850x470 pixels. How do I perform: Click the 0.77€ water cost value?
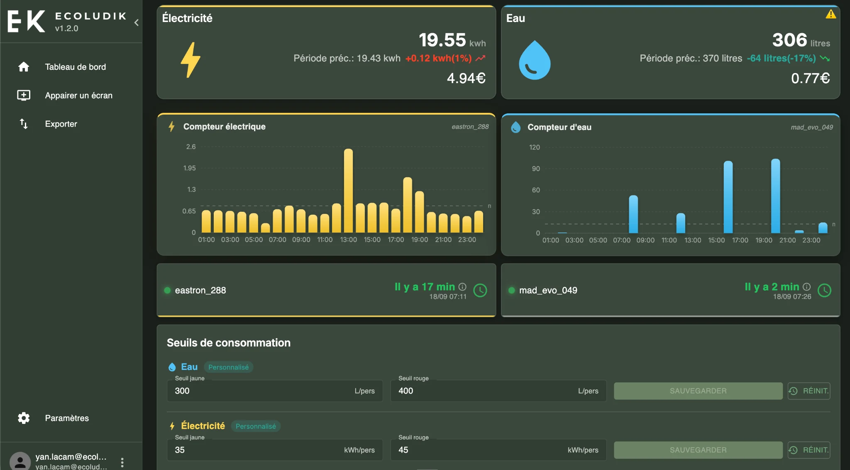pos(810,78)
